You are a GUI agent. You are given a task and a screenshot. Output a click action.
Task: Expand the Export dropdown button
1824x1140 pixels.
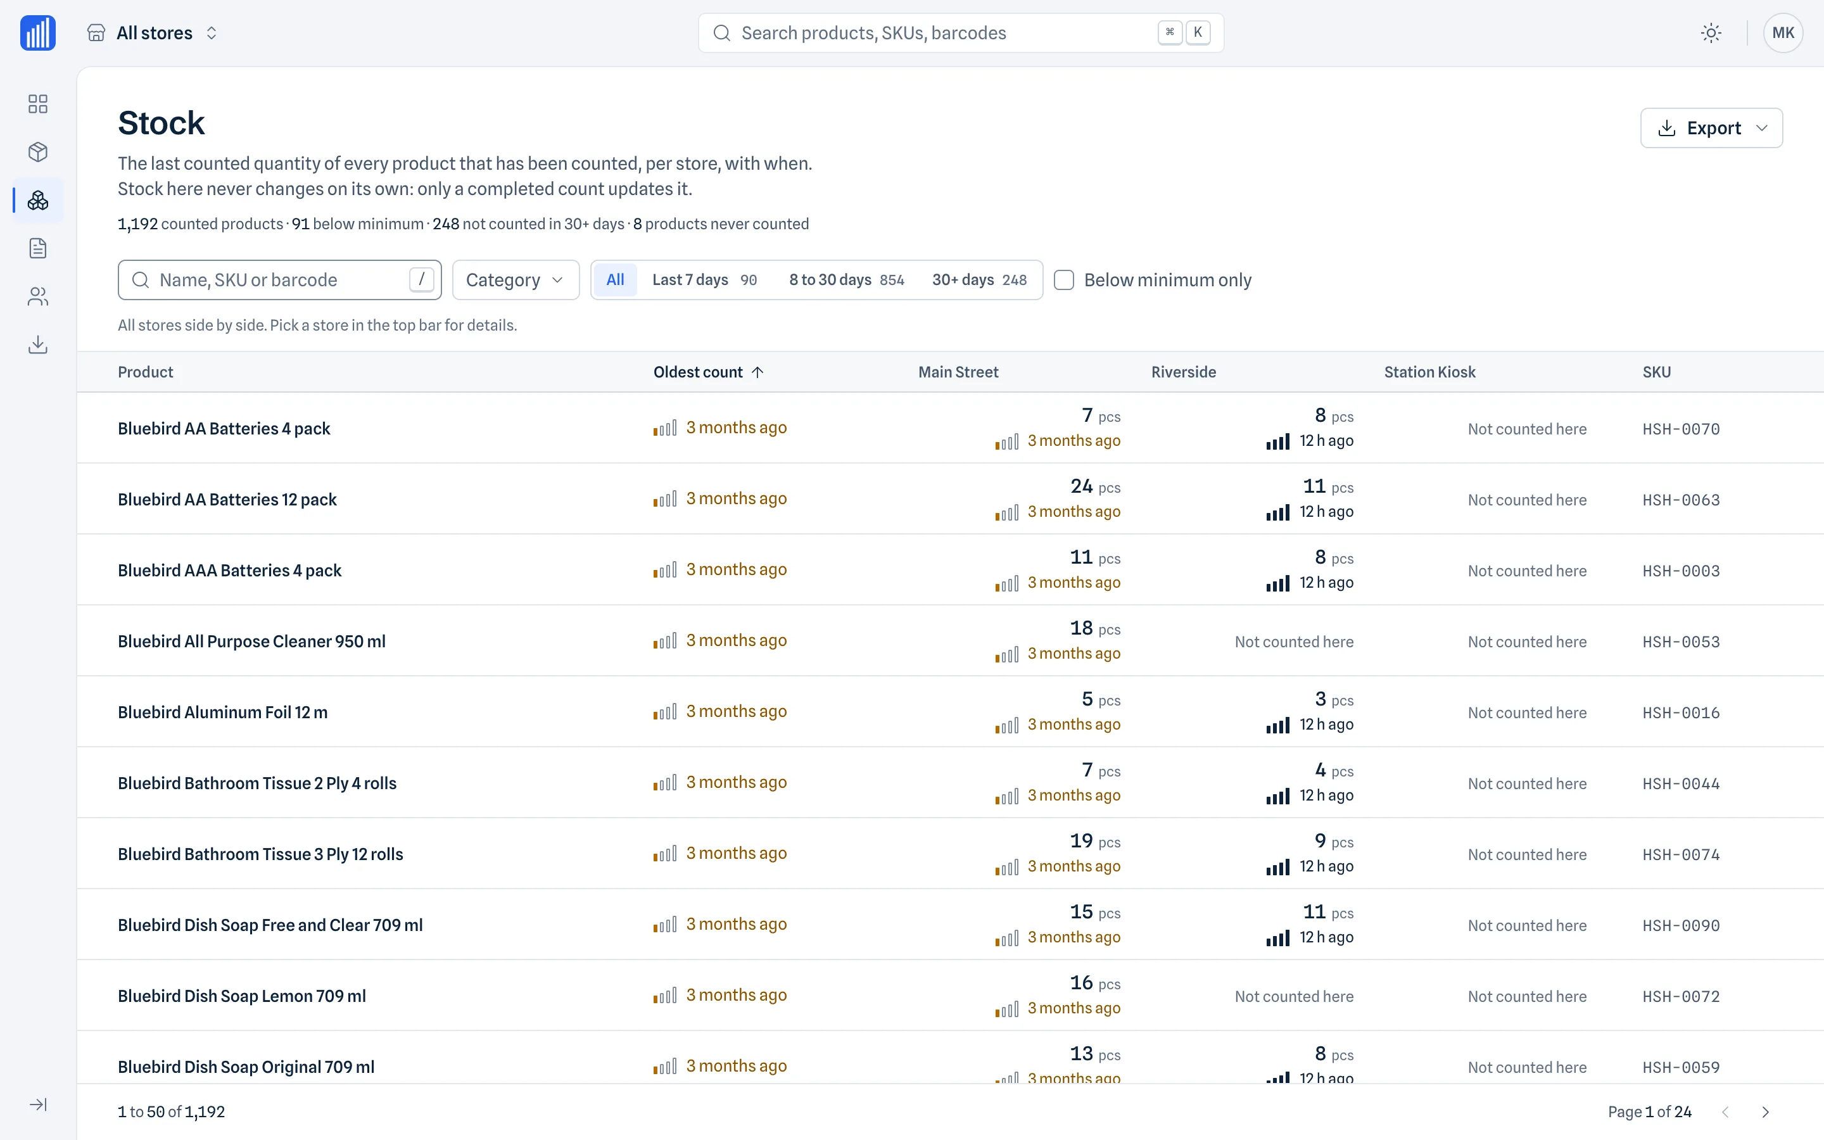(1711, 127)
